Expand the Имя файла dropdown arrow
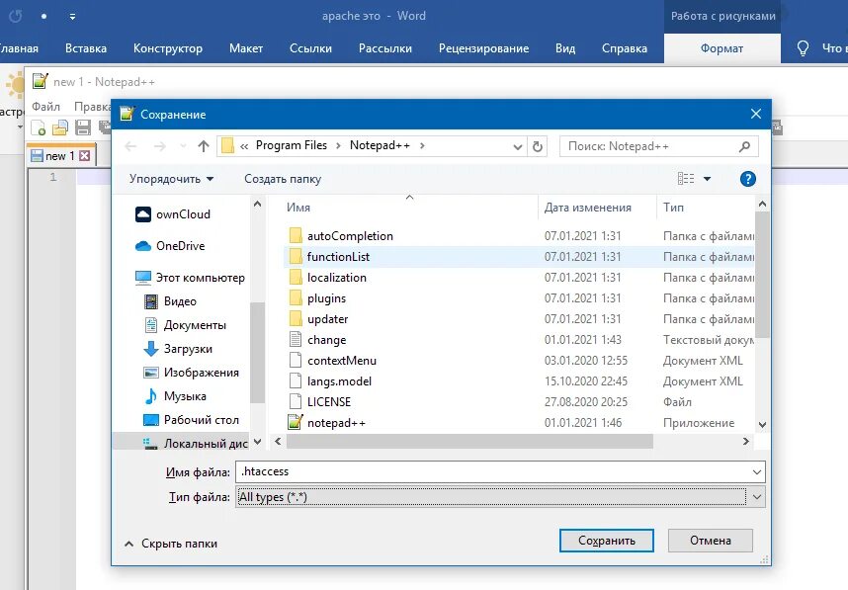Screen dimensions: 848x590 (x=757, y=472)
